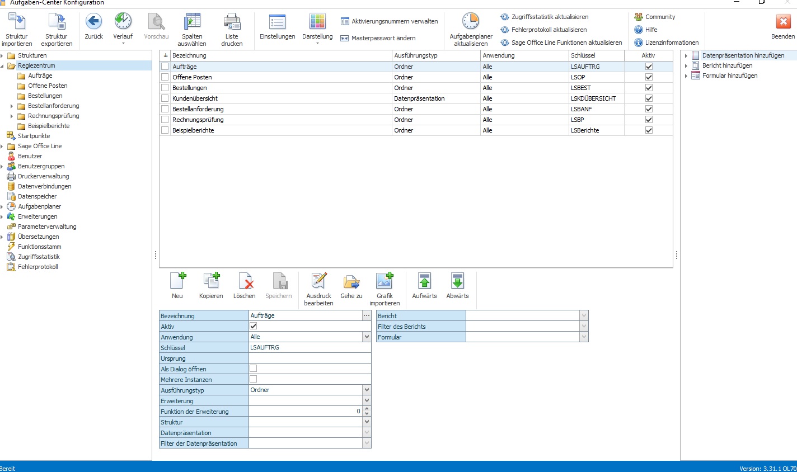Click Sage Office Line Funktionen aktualisieren

coord(561,43)
